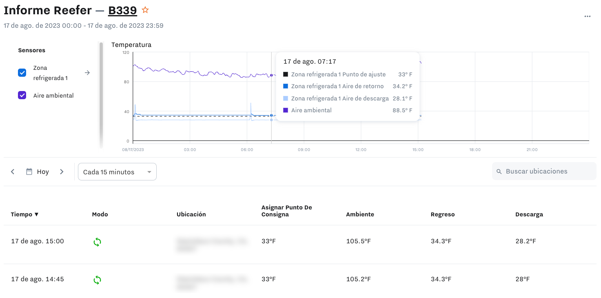Go to next day with right chevron

(x=62, y=172)
